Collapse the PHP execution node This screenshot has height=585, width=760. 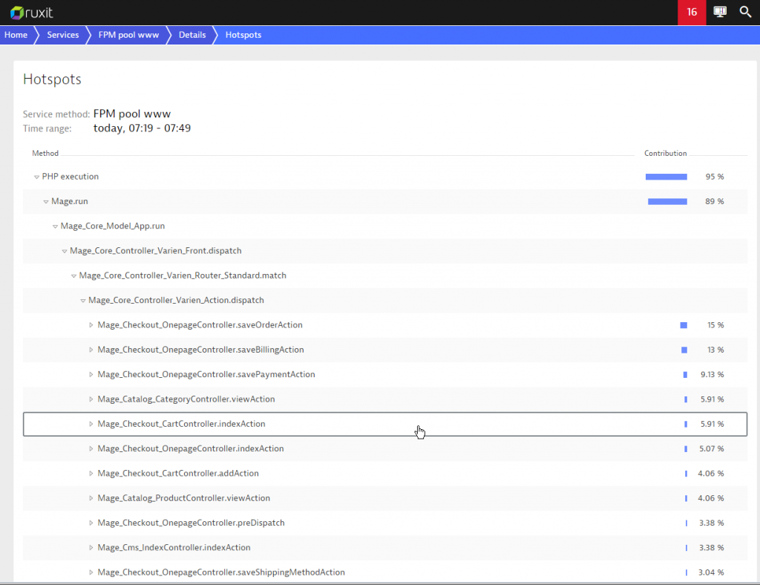[x=36, y=177]
